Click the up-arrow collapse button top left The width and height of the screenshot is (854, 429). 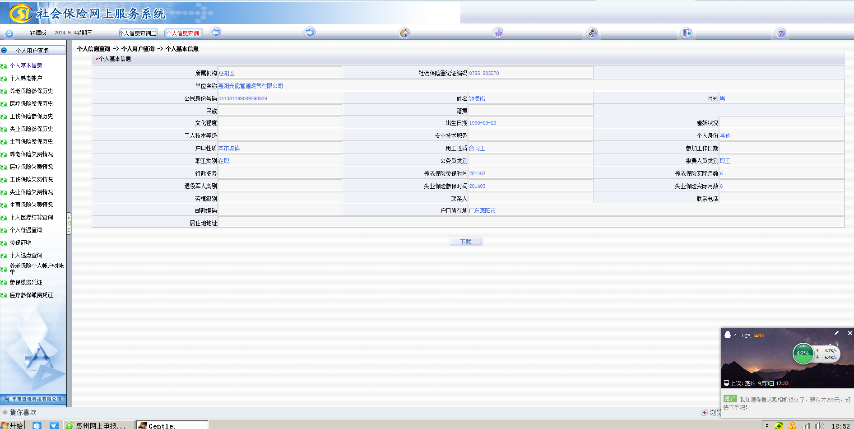pos(9,33)
